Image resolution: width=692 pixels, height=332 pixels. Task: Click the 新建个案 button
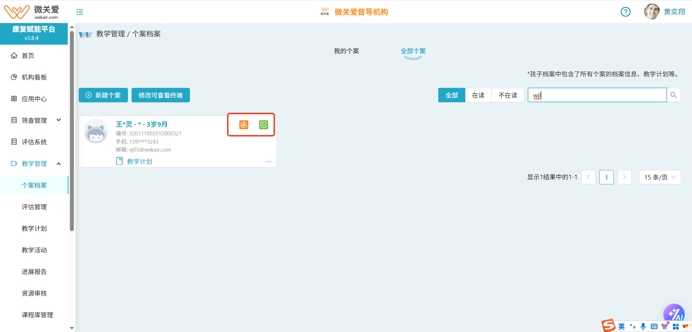coord(103,95)
